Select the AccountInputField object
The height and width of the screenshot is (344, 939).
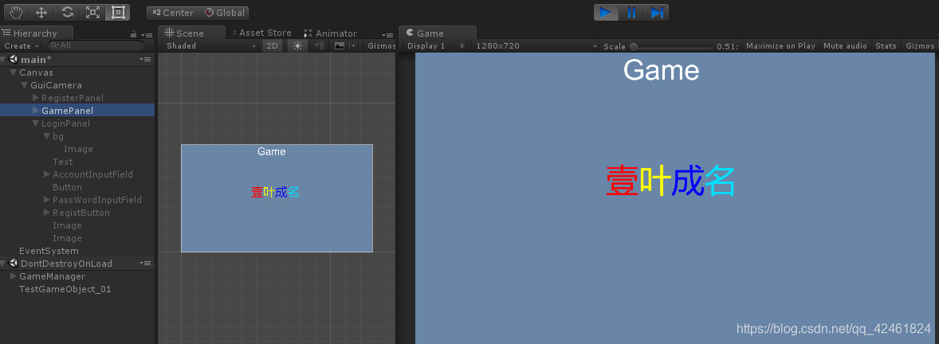click(92, 174)
